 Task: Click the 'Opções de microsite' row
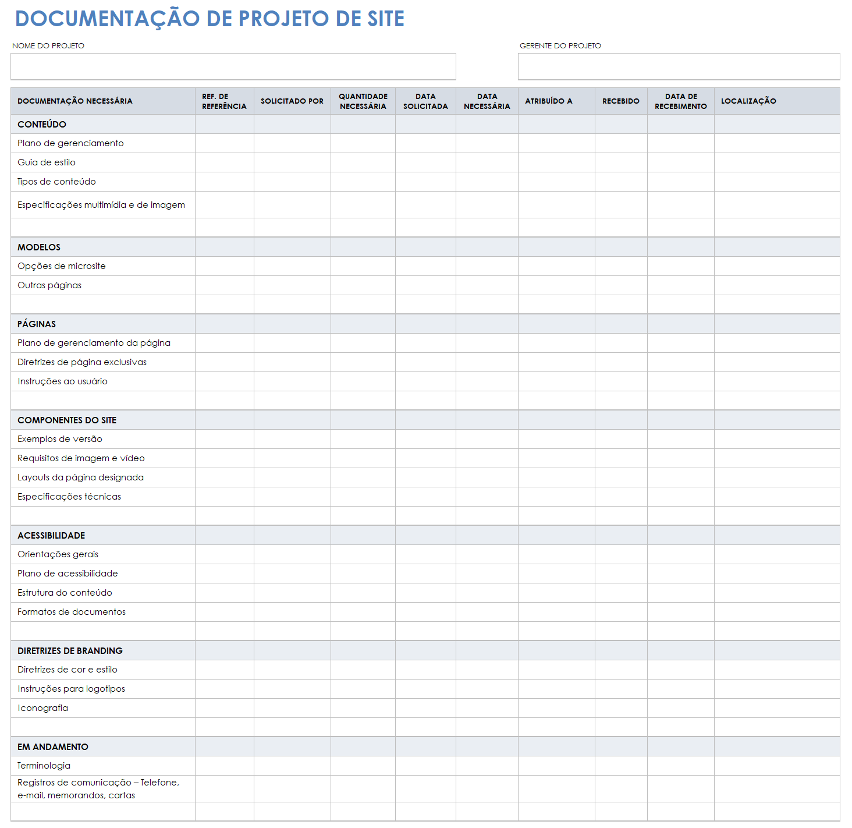coord(425,266)
